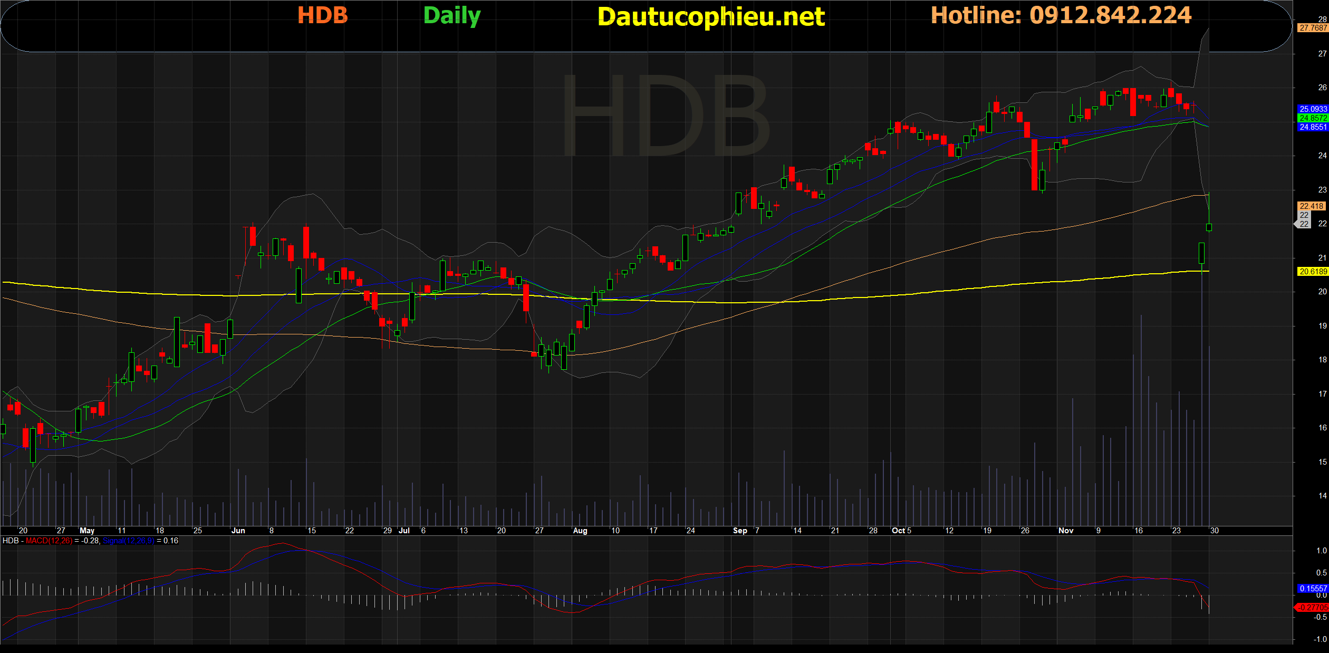Select the blue 24.8551 price label
1329x653 pixels.
[1313, 127]
